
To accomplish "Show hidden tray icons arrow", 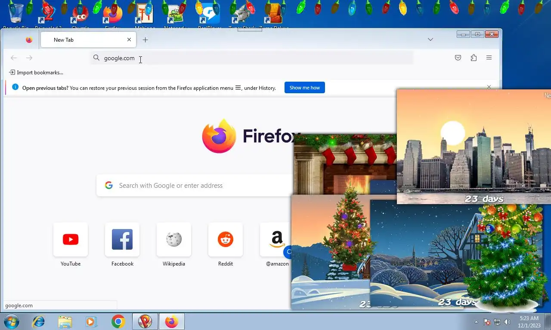I will [x=476, y=322].
